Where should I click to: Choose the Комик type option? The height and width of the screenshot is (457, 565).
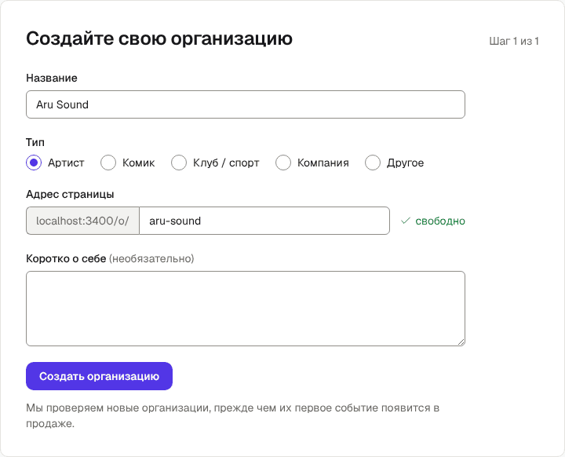108,163
